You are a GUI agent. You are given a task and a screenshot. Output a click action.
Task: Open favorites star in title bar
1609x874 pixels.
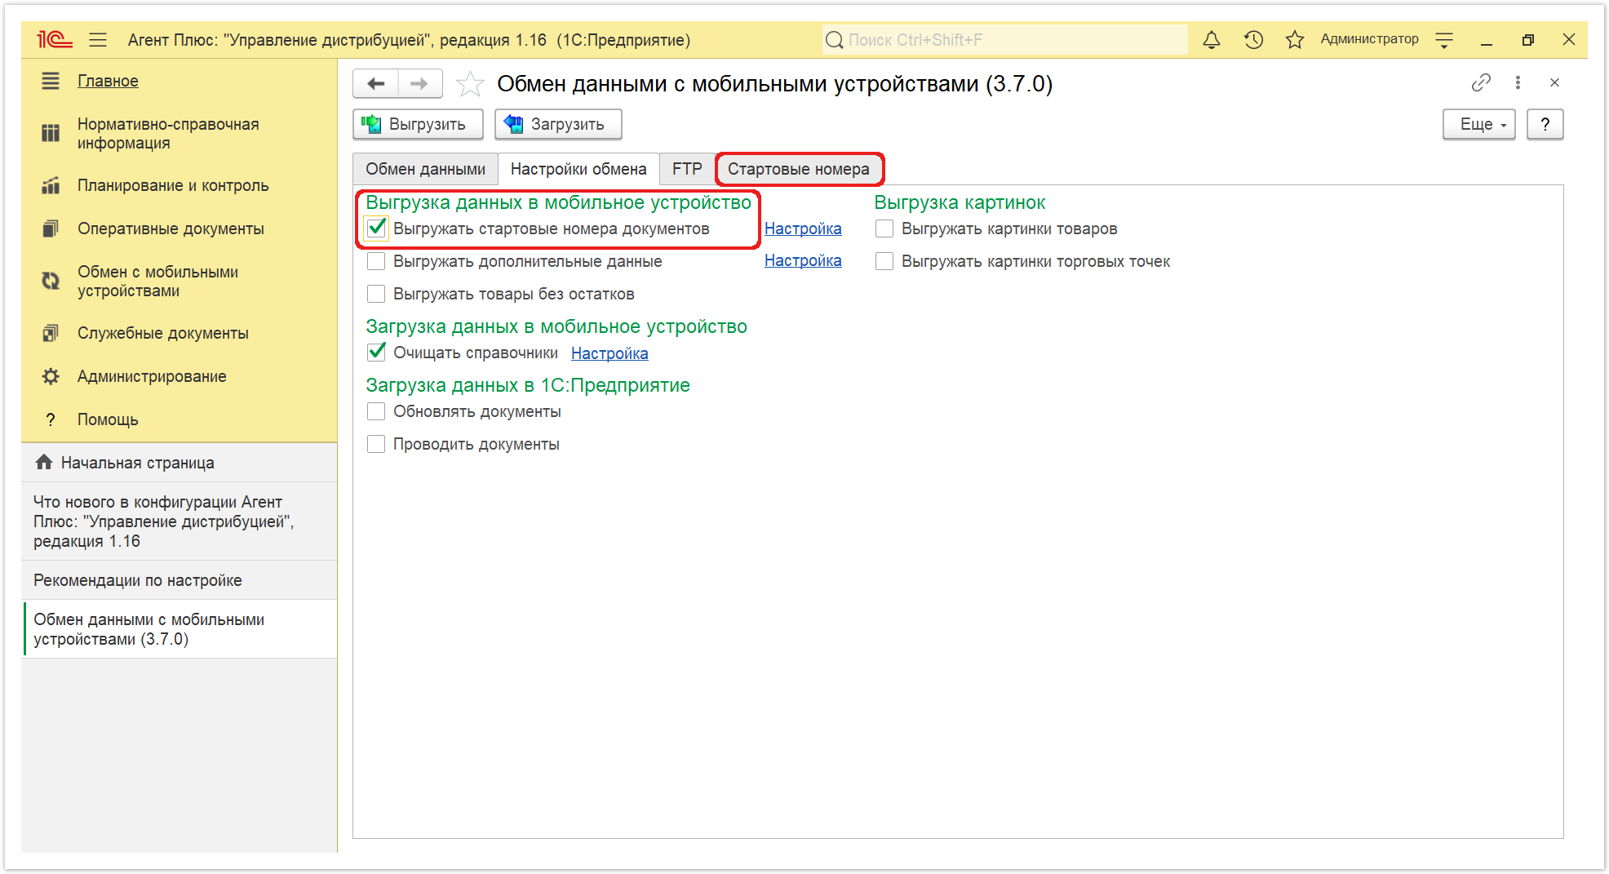tap(1295, 39)
